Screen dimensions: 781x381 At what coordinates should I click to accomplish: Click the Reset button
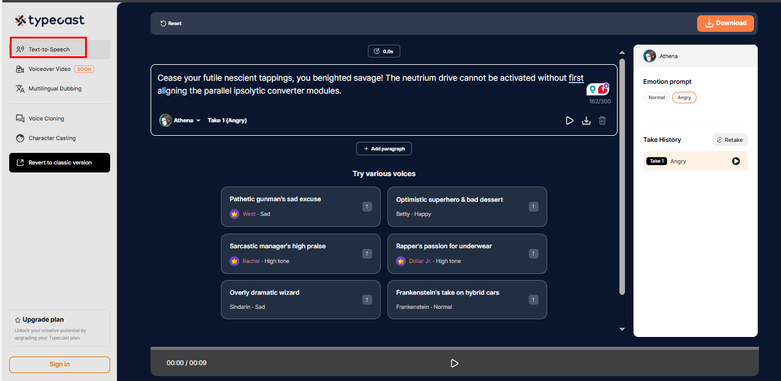click(171, 23)
